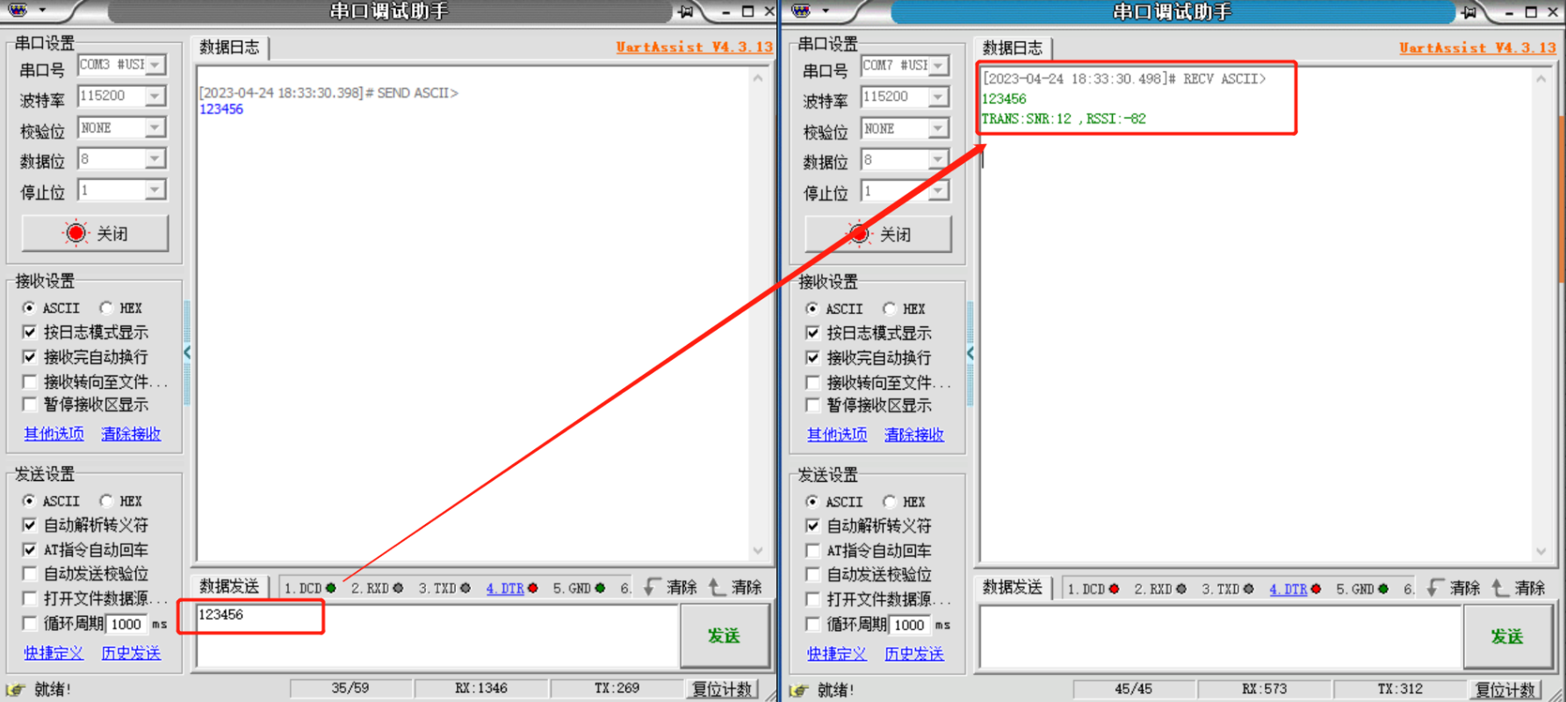Screen dimensions: 1566x702
Task: Expand the 校验位 dropdown in the COM7 window
Action: pyautogui.click(x=938, y=129)
